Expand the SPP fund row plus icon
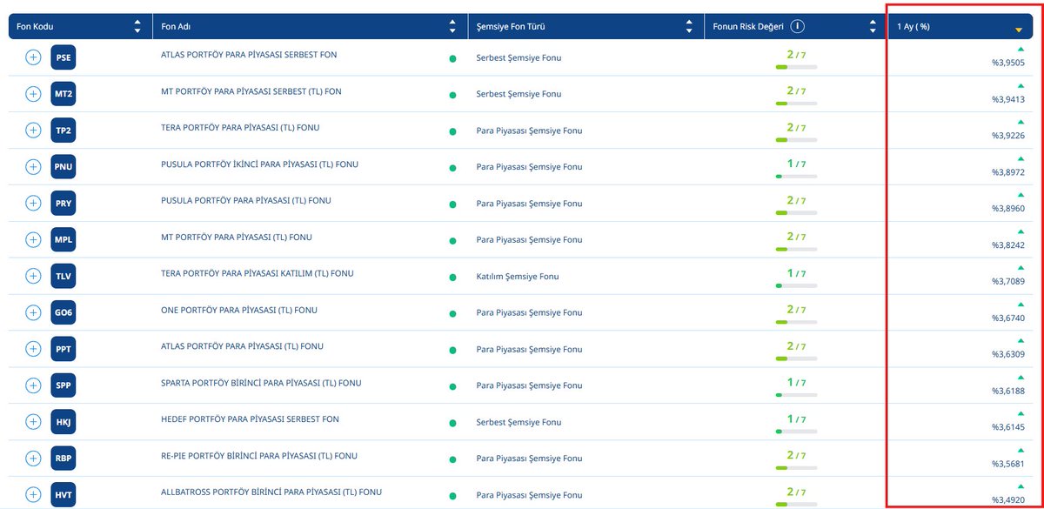This screenshot has width=1044, height=509. (33, 385)
